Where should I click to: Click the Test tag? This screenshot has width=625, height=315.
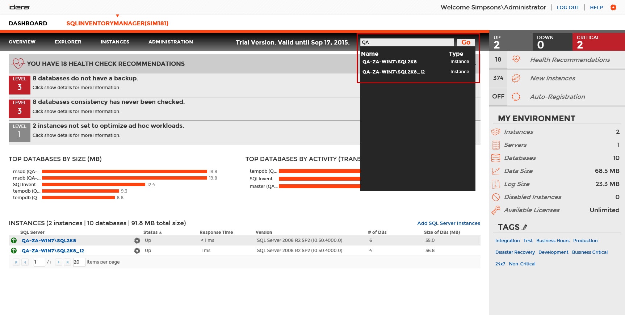[528, 241]
